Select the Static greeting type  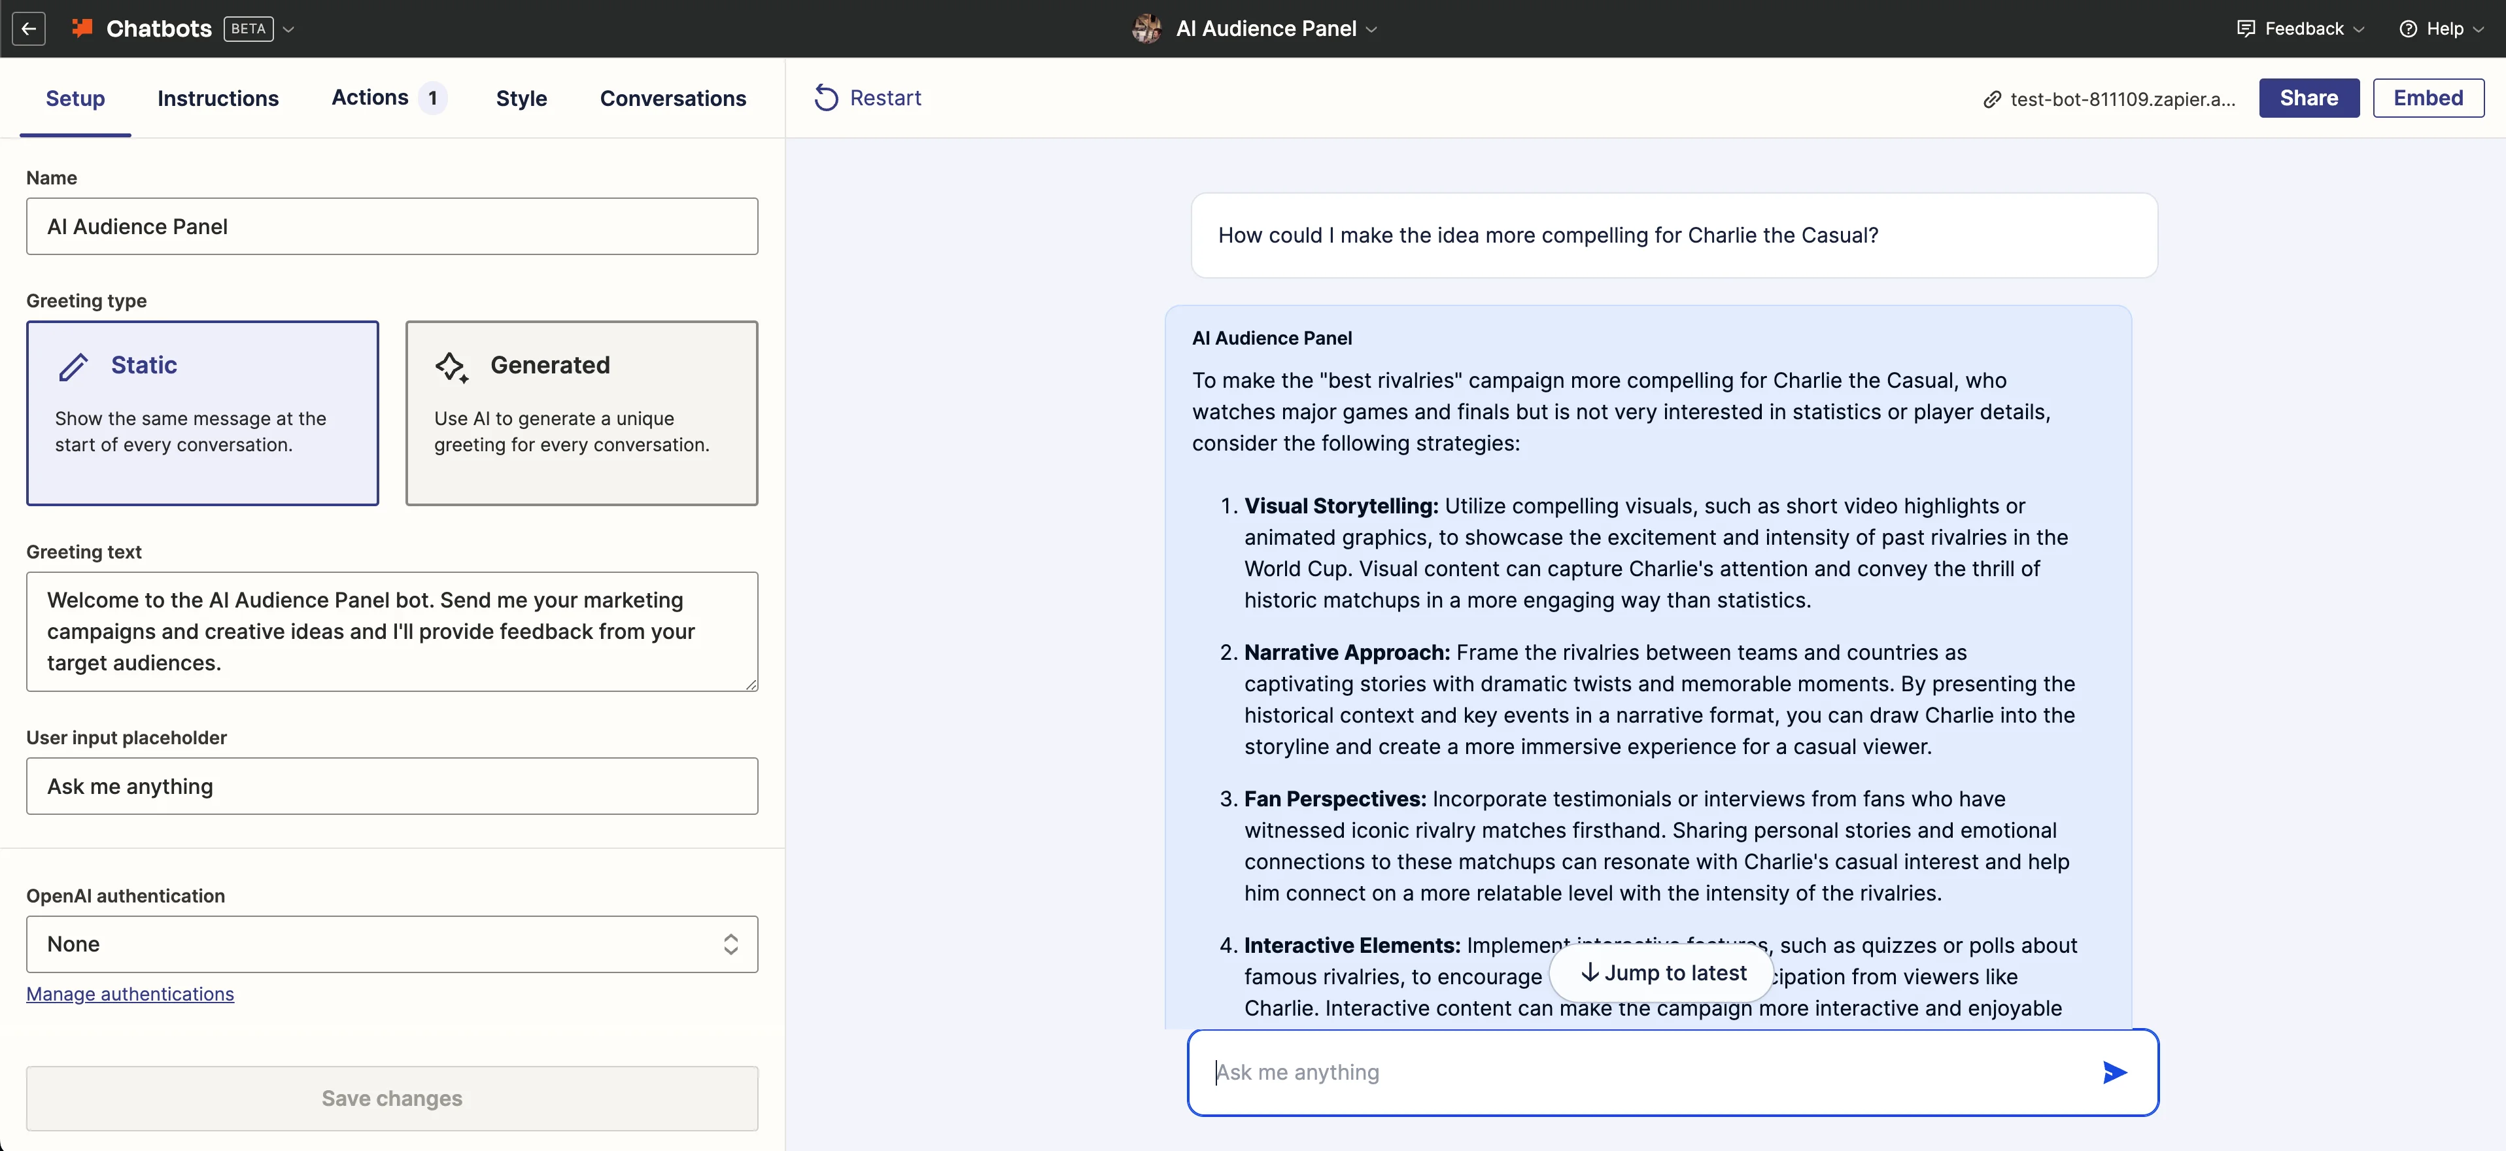pos(202,413)
